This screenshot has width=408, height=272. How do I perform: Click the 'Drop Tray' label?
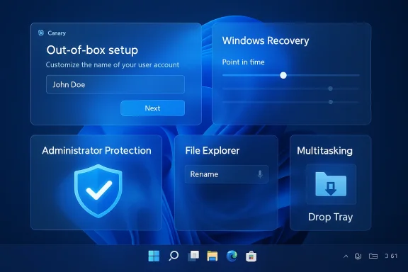point(330,217)
